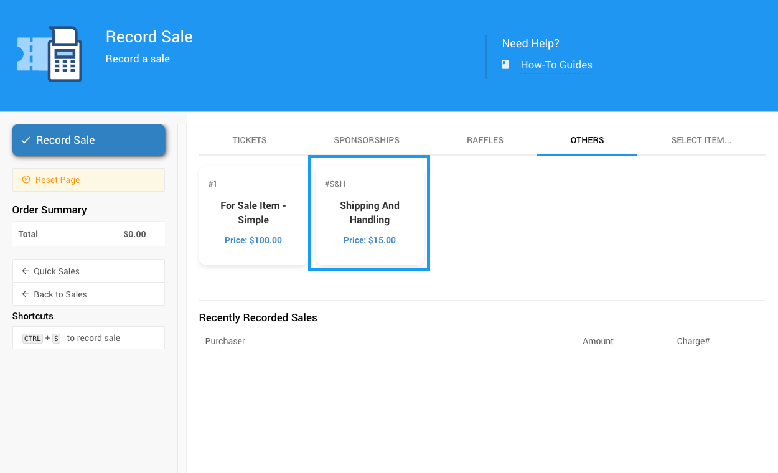The height and width of the screenshot is (473, 778).
Task: Open the How-To Guides link
Action: (556, 65)
